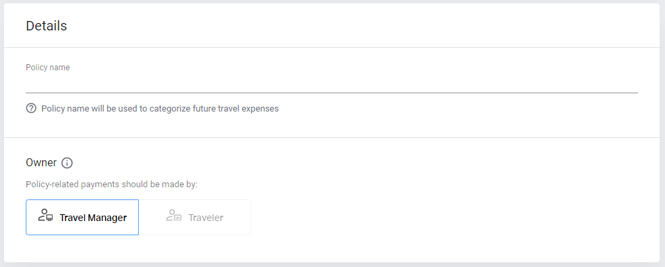Choose Traveler as the payment owner
665x267 pixels.
[194, 217]
